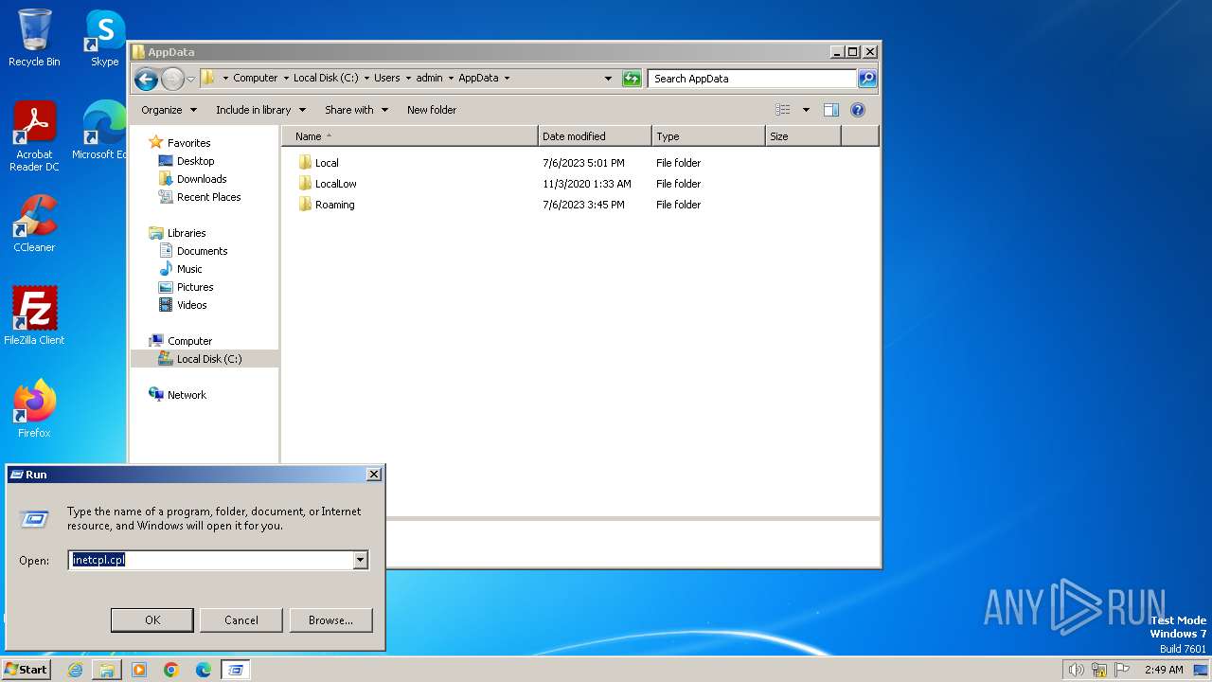The width and height of the screenshot is (1212, 682).
Task: Click the Open text field in Run
Action: coord(210,560)
